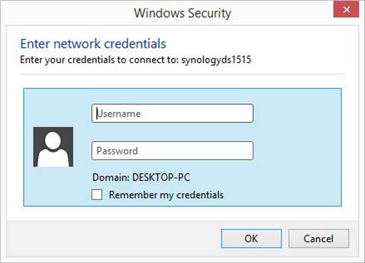The image size is (365, 263).
Task: Close the Windows Security dialog with X
Action: [346, 9]
